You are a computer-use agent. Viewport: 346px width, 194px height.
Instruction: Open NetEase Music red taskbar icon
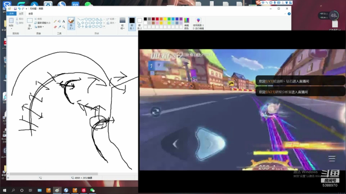coord(84,190)
